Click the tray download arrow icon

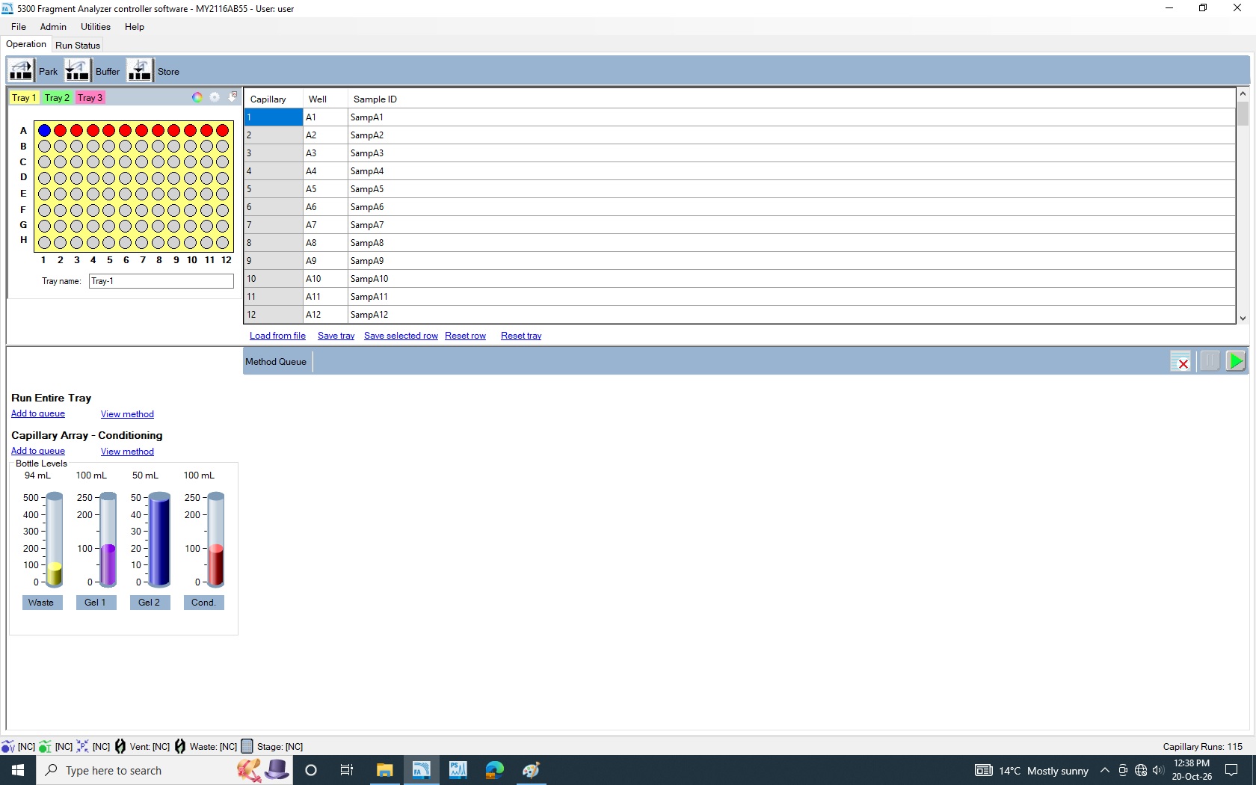[233, 96]
